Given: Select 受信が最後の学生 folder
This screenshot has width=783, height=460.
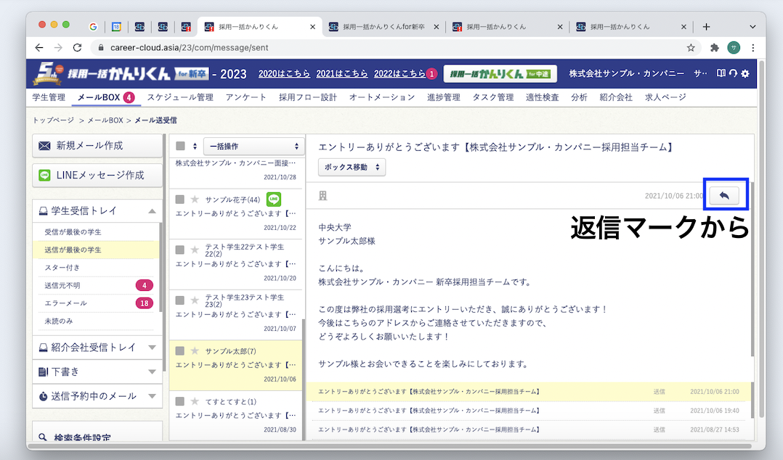Looking at the screenshot, I should point(73,232).
